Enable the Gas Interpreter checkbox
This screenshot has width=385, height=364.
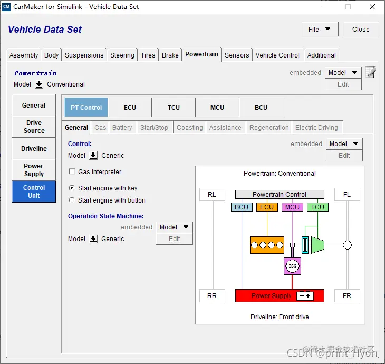tap(72, 171)
